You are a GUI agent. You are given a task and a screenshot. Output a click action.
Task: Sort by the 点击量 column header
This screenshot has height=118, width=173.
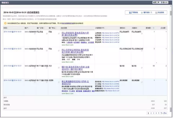pos(163,28)
